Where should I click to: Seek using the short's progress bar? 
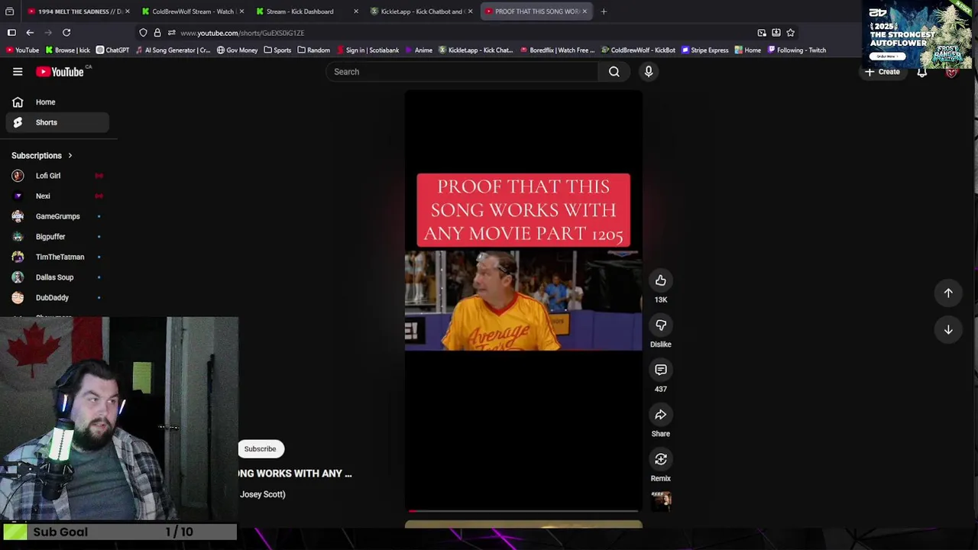(x=523, y=511)
